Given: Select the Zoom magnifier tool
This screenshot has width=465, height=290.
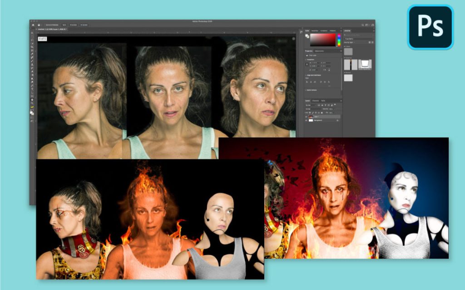Looking at the screenshot, I should pos(32,100).
